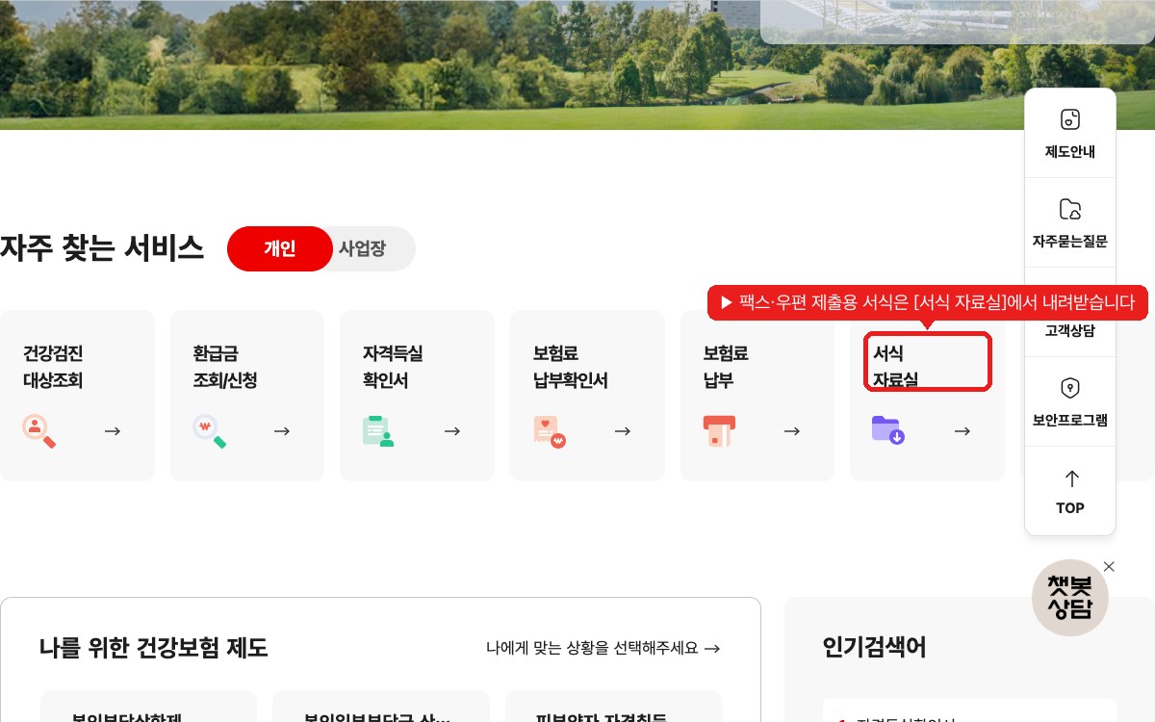
Task: Click the 자주묻는질문 side menu label
Action: pyautogui.click(x=1070, y=242)
